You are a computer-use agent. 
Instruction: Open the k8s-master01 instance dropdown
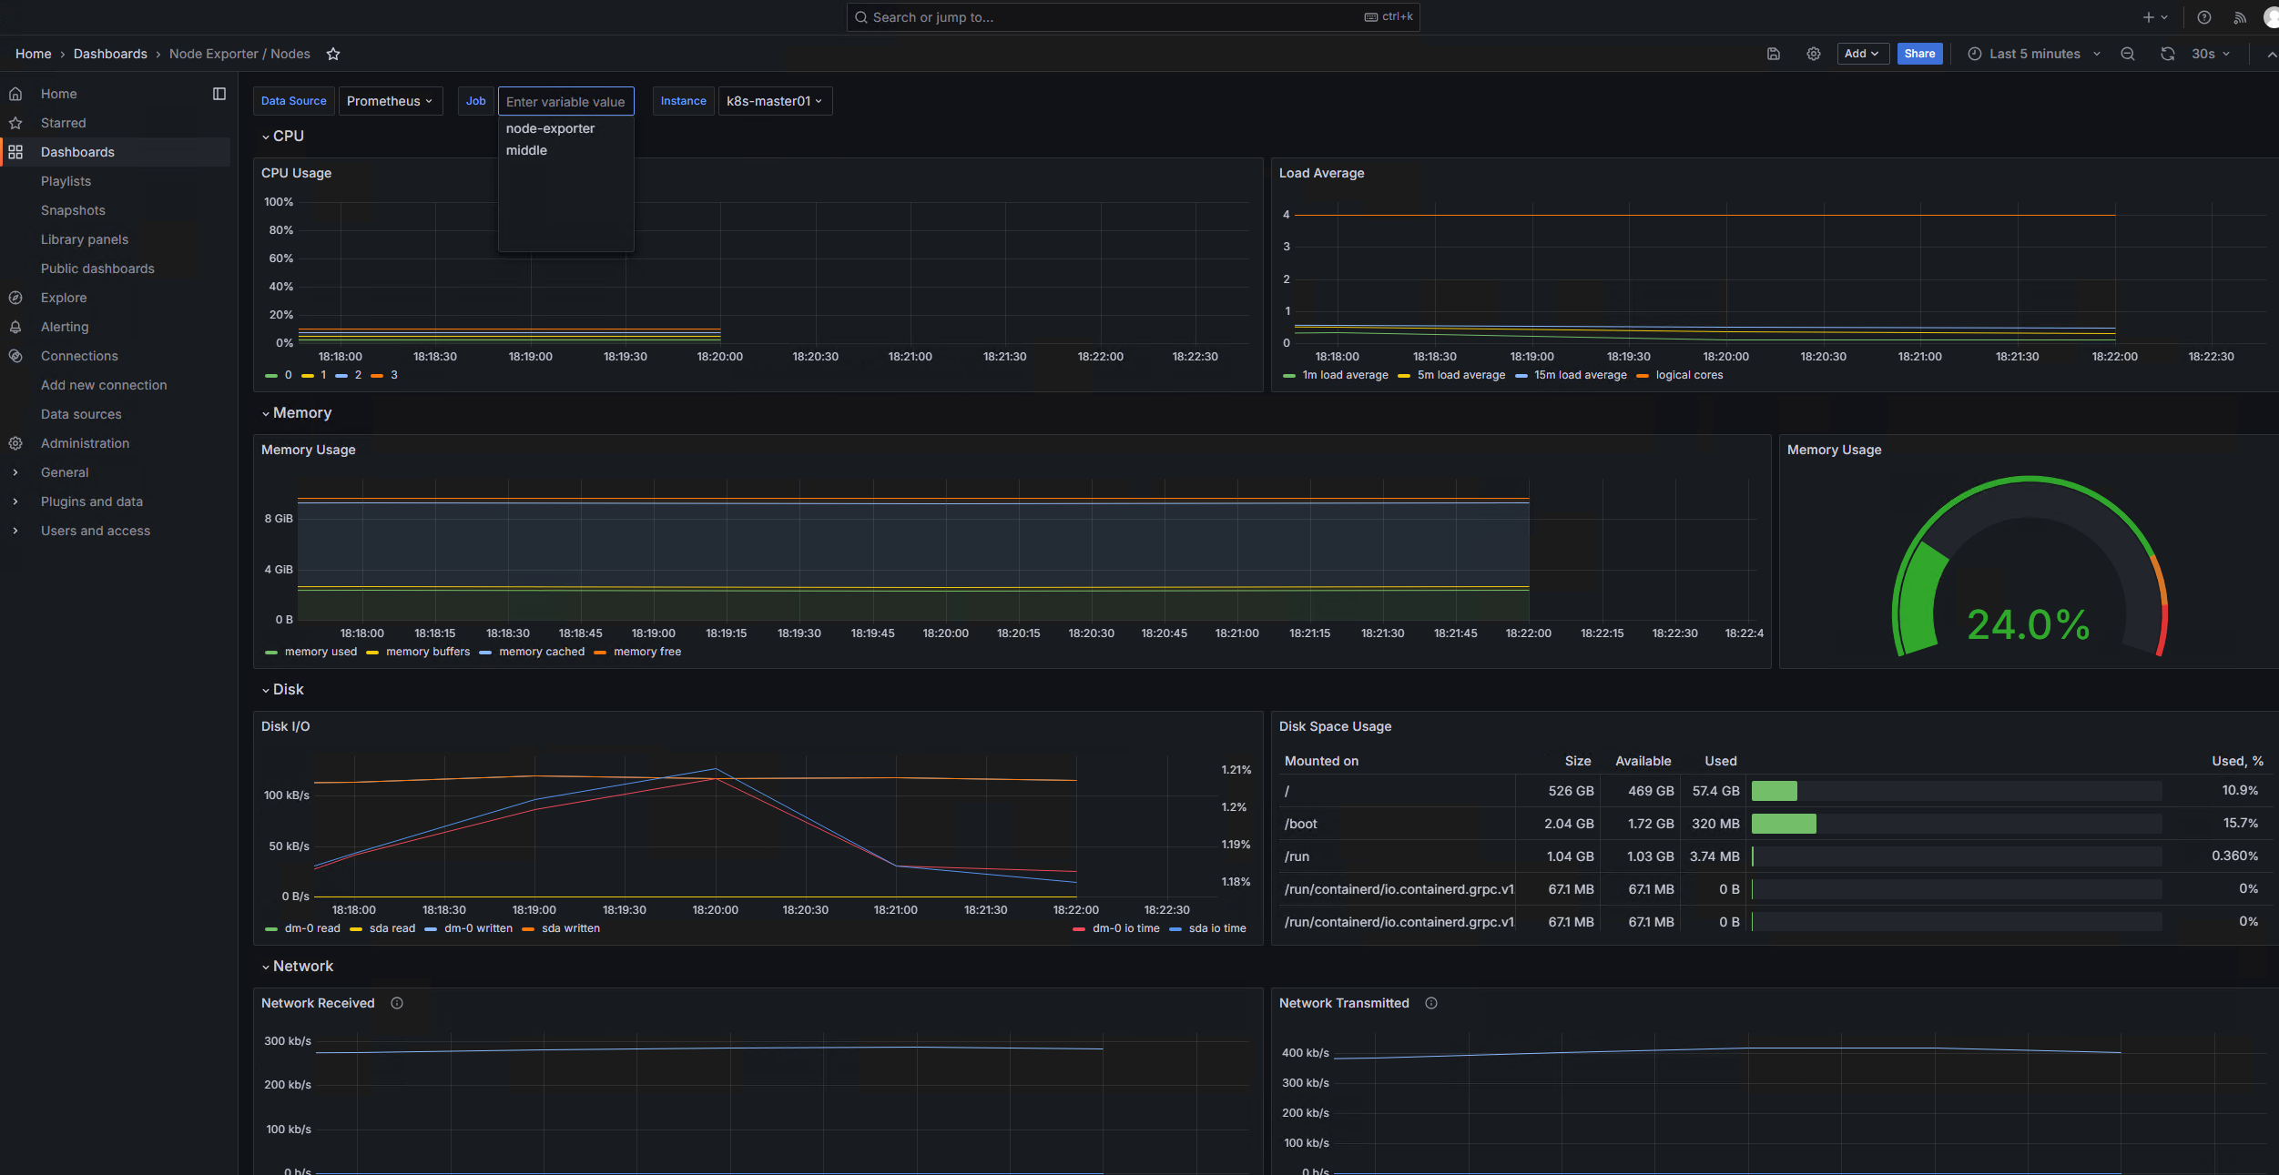click(774, 101)
